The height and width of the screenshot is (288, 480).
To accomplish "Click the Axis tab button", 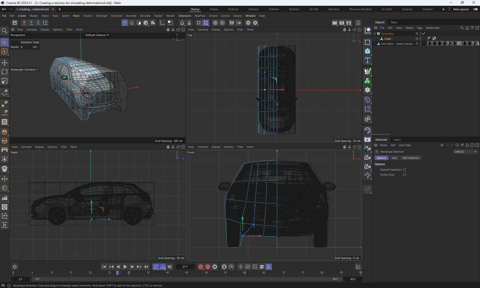I will 394,158.
